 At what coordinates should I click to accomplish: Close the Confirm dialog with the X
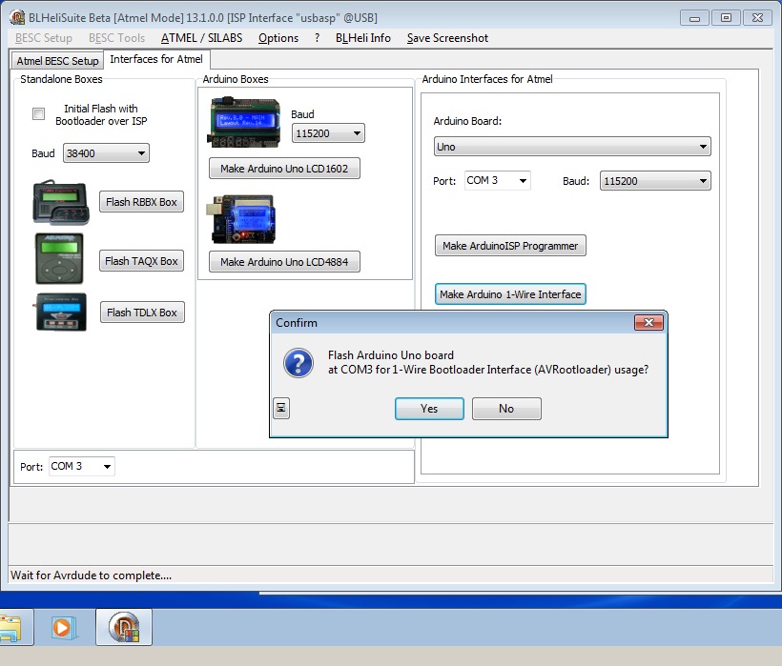point(648,322)
